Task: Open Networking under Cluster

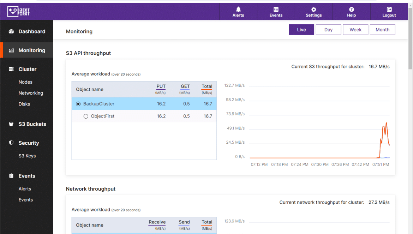Action: click(31, 93)
